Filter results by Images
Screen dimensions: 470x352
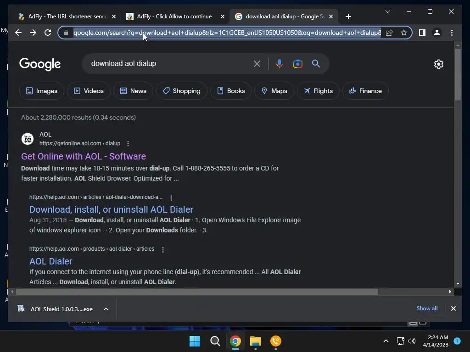click(x=42, y=91)
